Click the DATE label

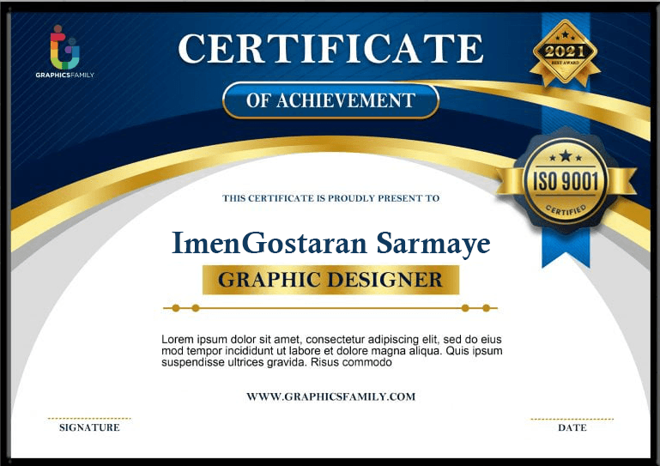[x=572, y=427]
